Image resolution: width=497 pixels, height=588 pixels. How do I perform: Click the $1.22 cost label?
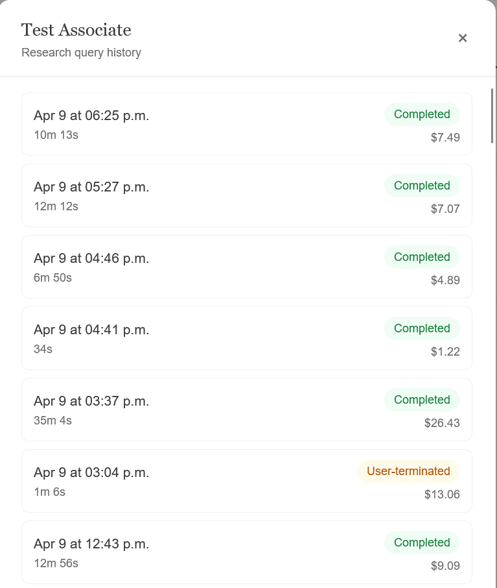point(445,352)
